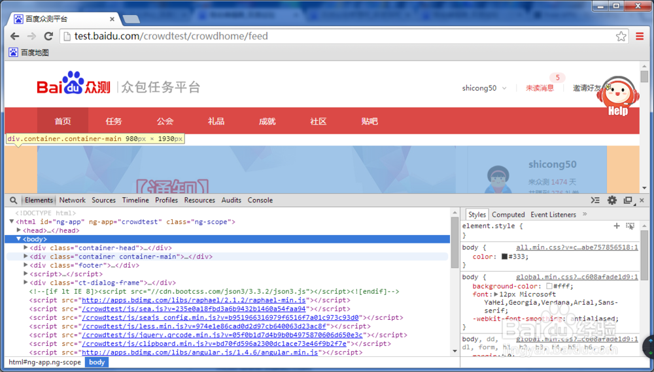Click the DevTools inspect element magnifier icon
654x372 pixels.
pyautogui.click(x=13, y=200)
